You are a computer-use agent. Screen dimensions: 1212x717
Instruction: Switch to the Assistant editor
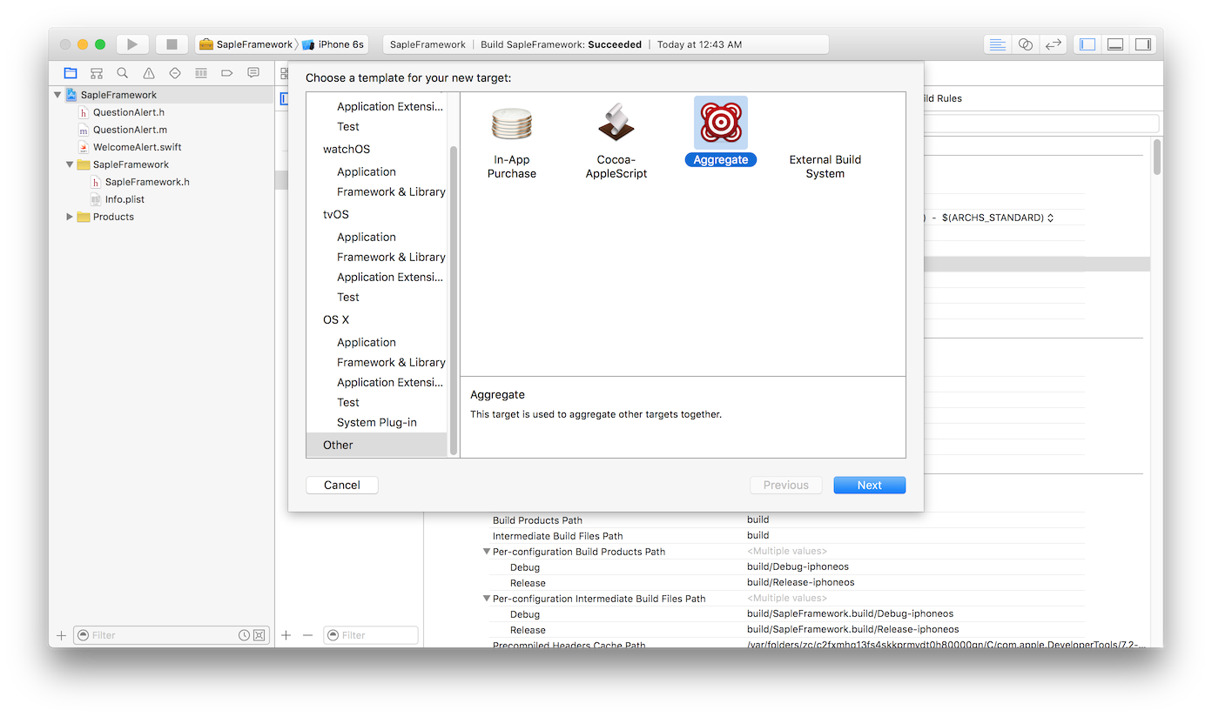1026,44
